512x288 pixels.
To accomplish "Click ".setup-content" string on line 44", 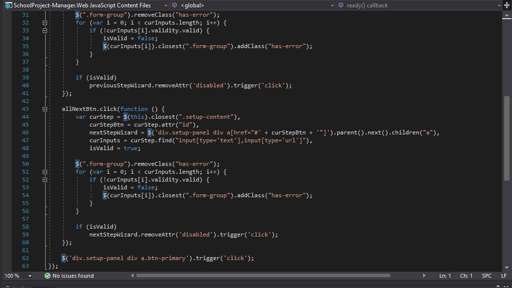I will pyautogui.click(x=207, y=117).
